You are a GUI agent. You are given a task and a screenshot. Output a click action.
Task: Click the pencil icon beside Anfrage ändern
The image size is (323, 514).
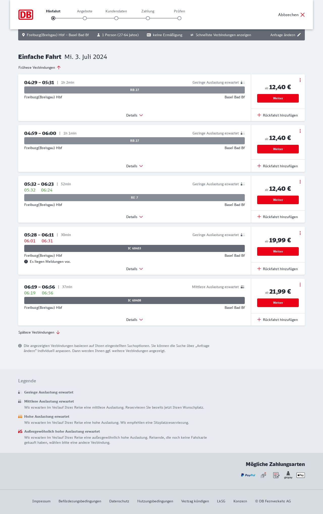pyautogui.click(x=299, y=35)
